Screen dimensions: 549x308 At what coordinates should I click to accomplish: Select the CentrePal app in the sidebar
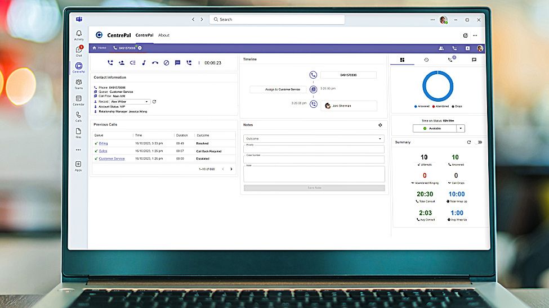tap(79, 67)
